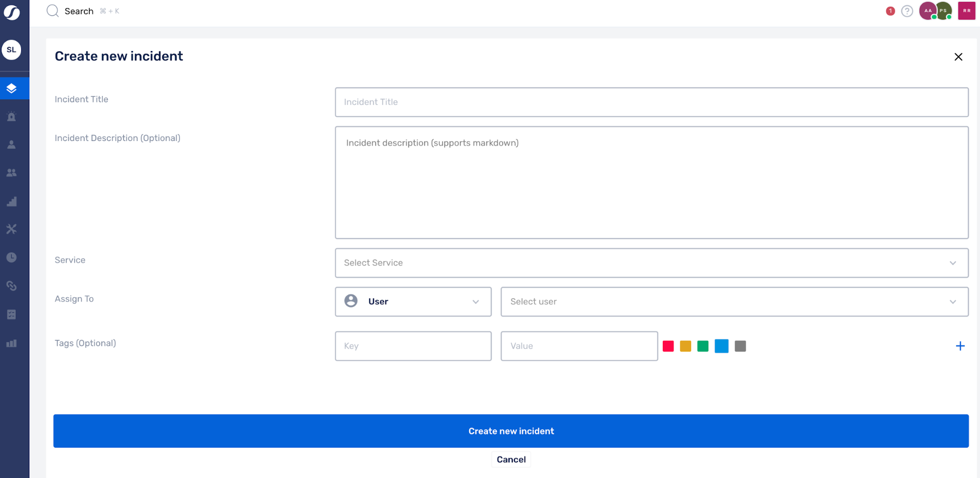Open the red notification badge
This screenshot has height=478, width=980.
coord(890,11)
